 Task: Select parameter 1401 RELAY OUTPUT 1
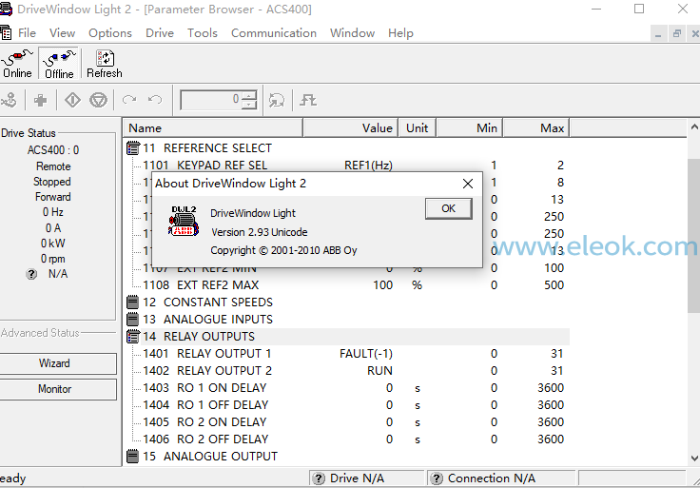pos(207,354)
